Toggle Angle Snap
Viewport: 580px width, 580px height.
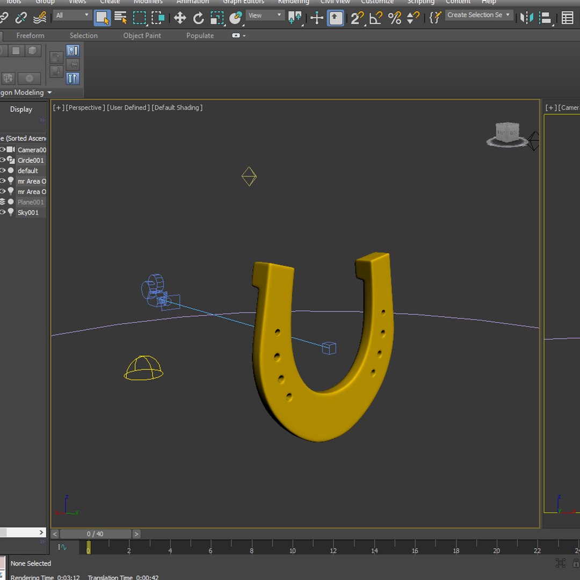click(x=376, y=18)
